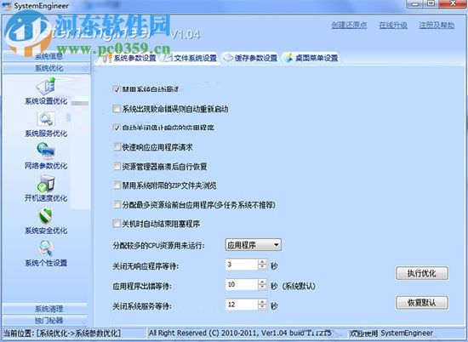Screen dimensions: 468x342
Task: Click the All Right Reserved status text
Action: 240,333
